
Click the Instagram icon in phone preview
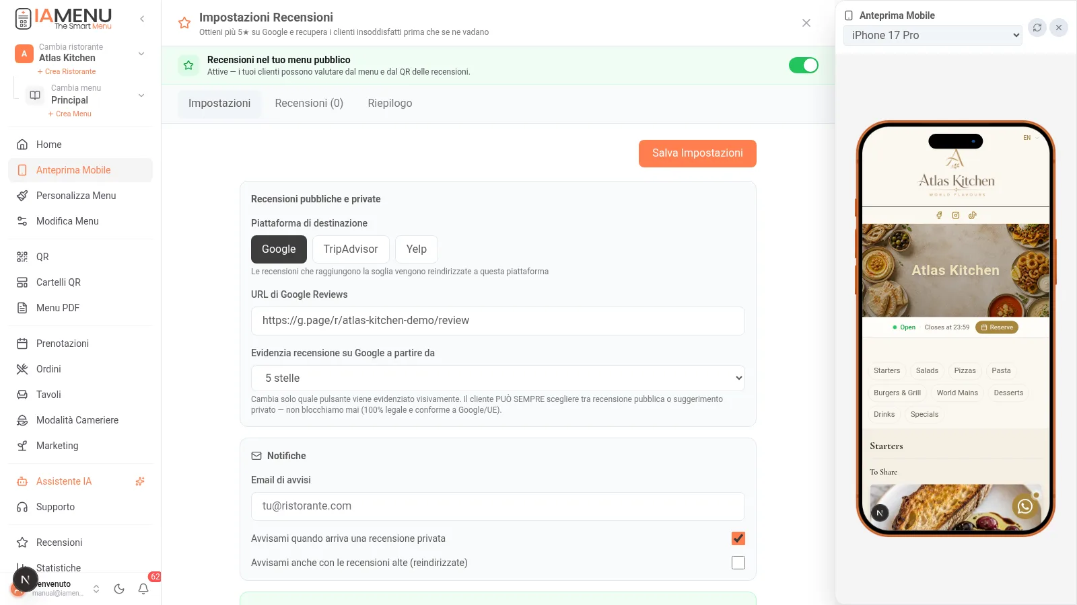pyautogui.click(x=956, y=215)
